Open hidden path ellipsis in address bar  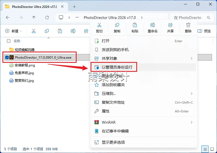pyautogui.click(x=77, y=18)
